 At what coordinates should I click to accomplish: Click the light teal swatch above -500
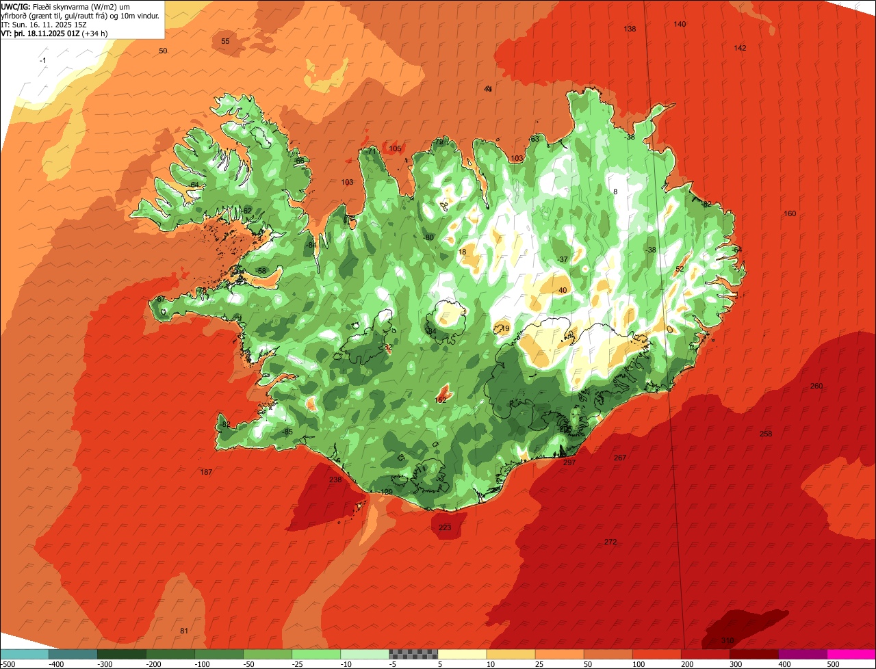click(24, 654)
